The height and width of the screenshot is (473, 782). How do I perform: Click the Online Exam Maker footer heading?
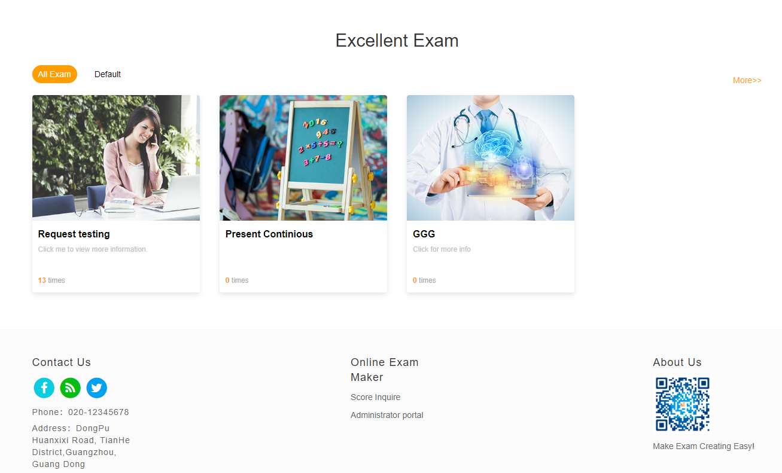[385, 370]
